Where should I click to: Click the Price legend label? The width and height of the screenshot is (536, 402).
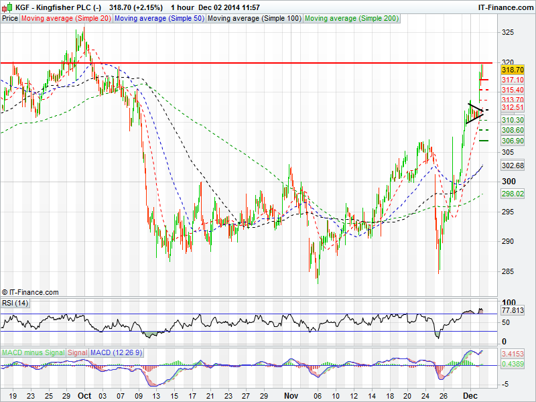[10, 18]
